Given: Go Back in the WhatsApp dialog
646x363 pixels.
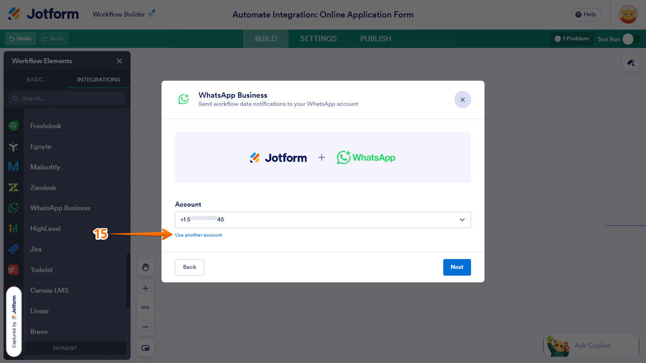Looking at the screenshot, I should point(189,267).
